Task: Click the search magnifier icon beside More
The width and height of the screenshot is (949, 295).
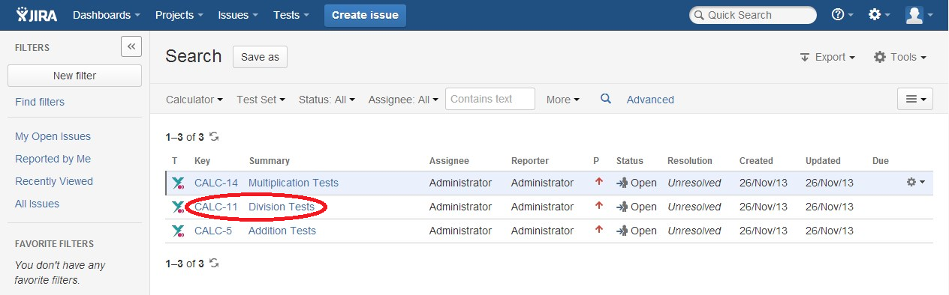Action: point(606,99)
